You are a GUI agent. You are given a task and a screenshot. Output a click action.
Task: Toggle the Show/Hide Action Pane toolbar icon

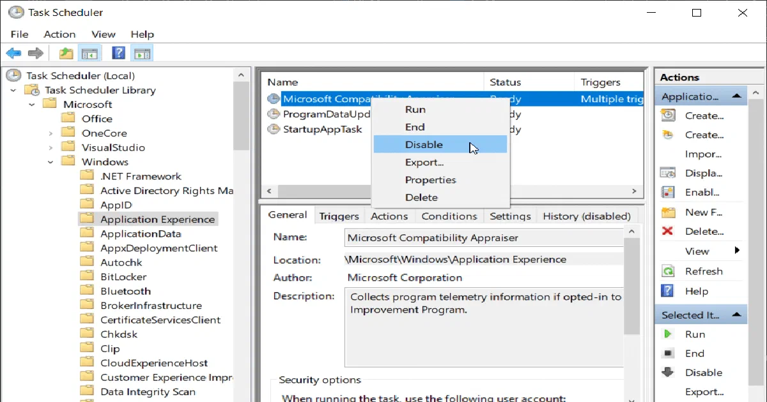click(142, 54)
